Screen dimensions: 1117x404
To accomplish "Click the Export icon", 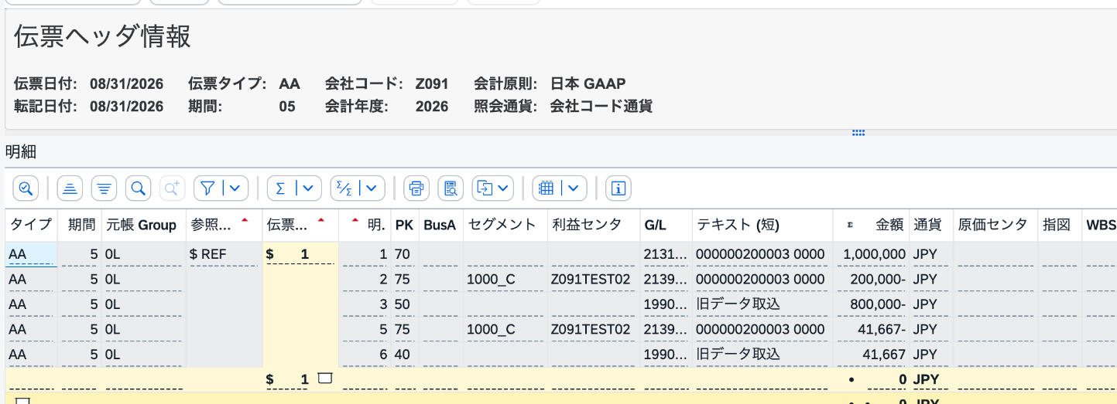I will coord(485,188).
